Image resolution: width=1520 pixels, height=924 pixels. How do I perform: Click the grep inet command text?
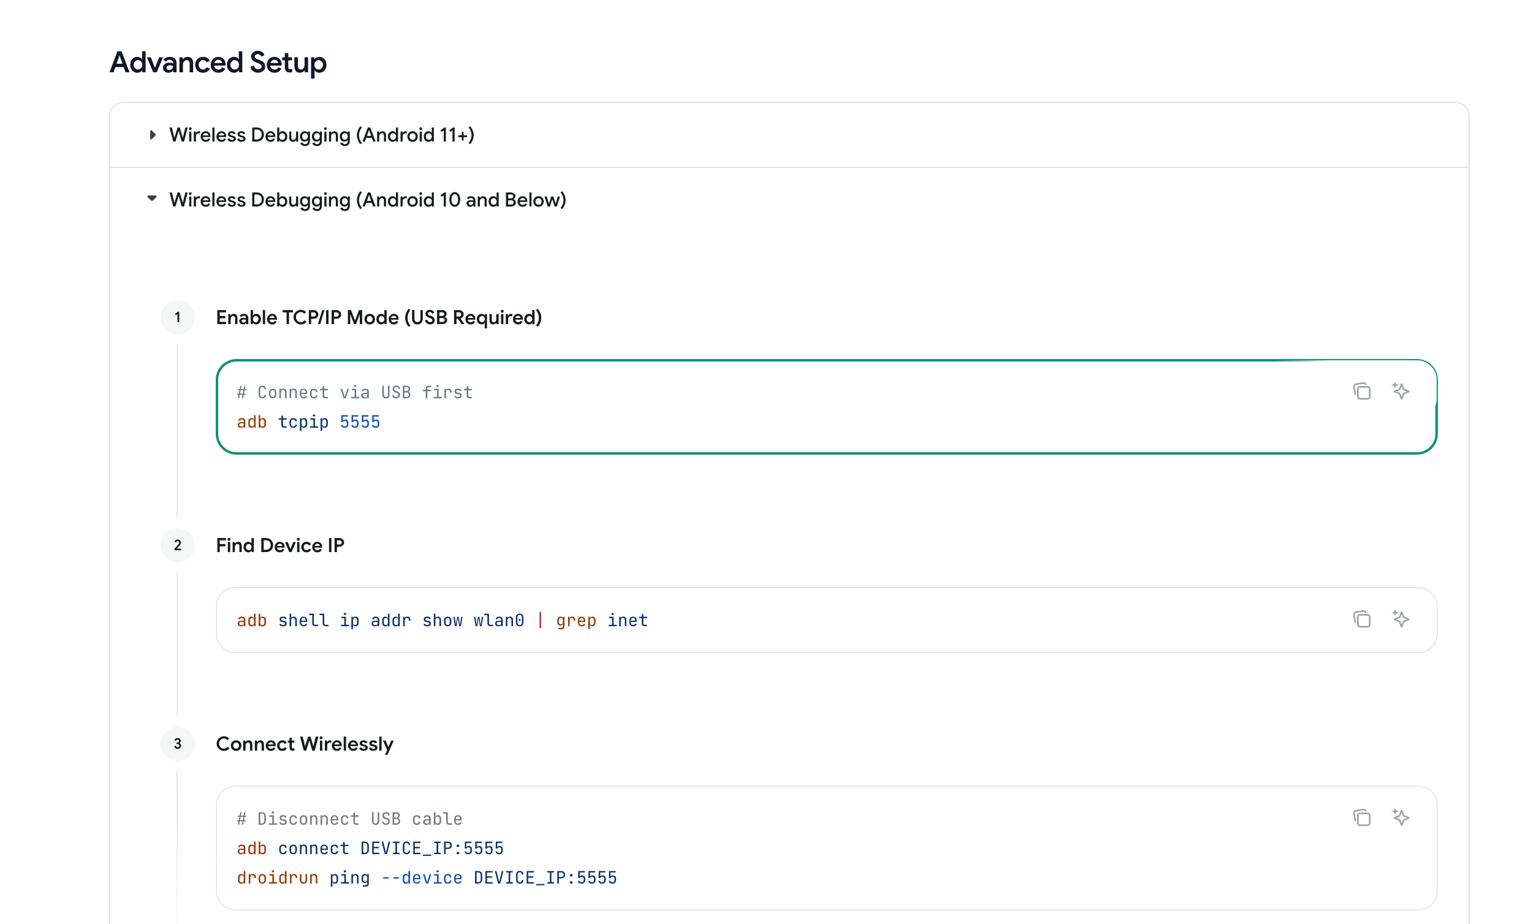[x=601, y=621]
